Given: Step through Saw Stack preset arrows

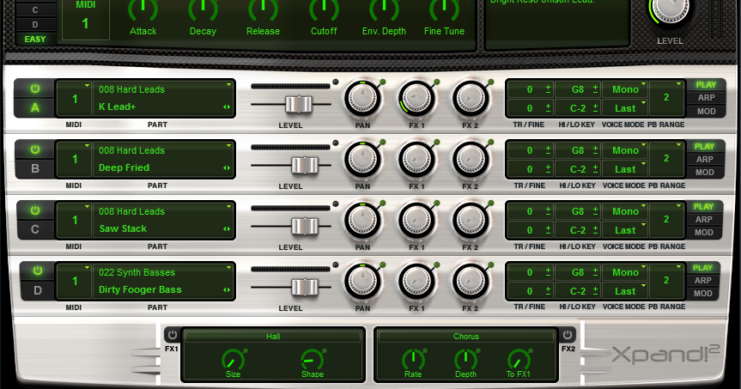Looking at the screenshot, I should tap(227, 228).
